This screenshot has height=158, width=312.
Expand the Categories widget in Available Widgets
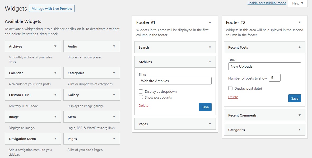[114, 73]
